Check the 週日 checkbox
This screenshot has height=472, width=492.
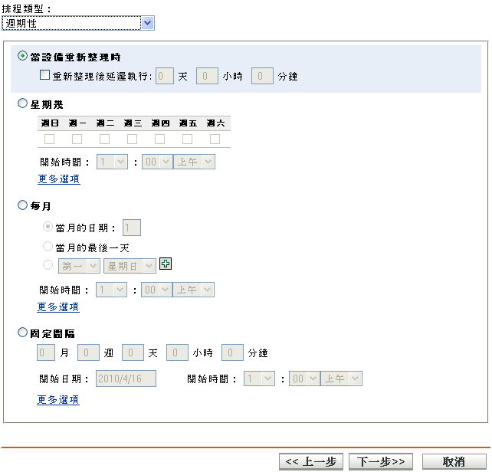tap(49, 139)
